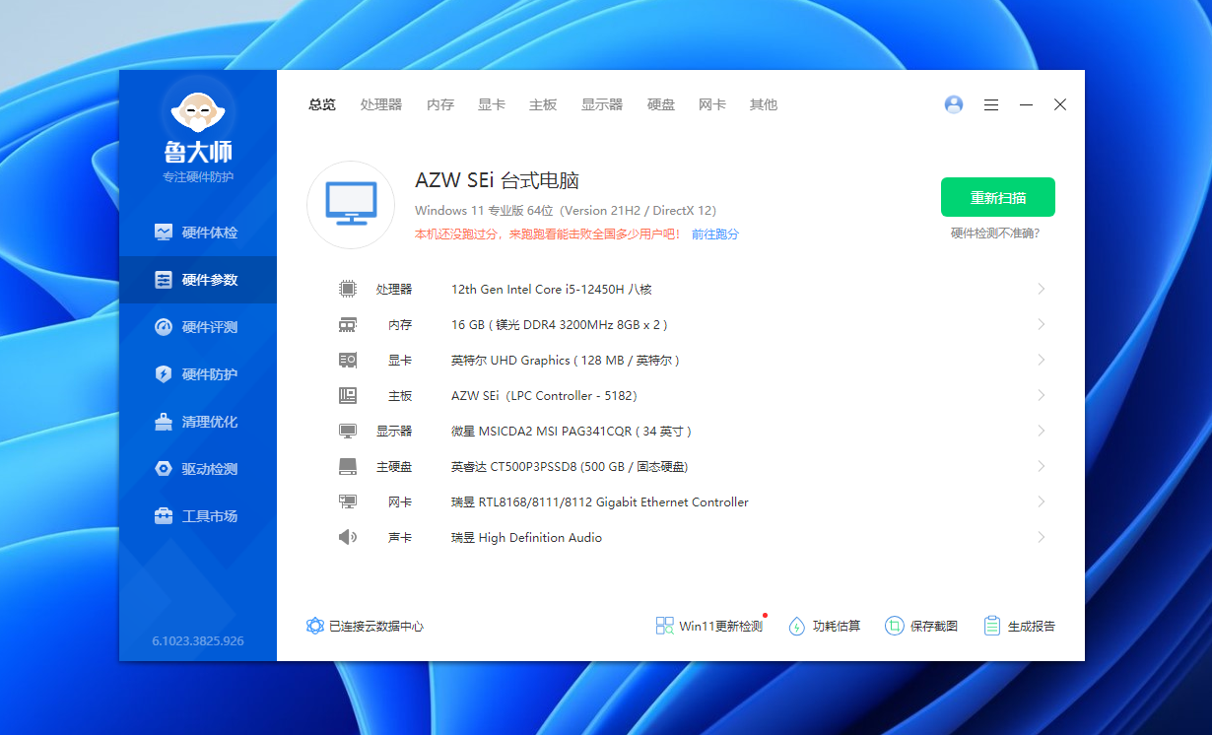Click the 处理器 chip icon
1212x735 pixels.
(348, 290)
